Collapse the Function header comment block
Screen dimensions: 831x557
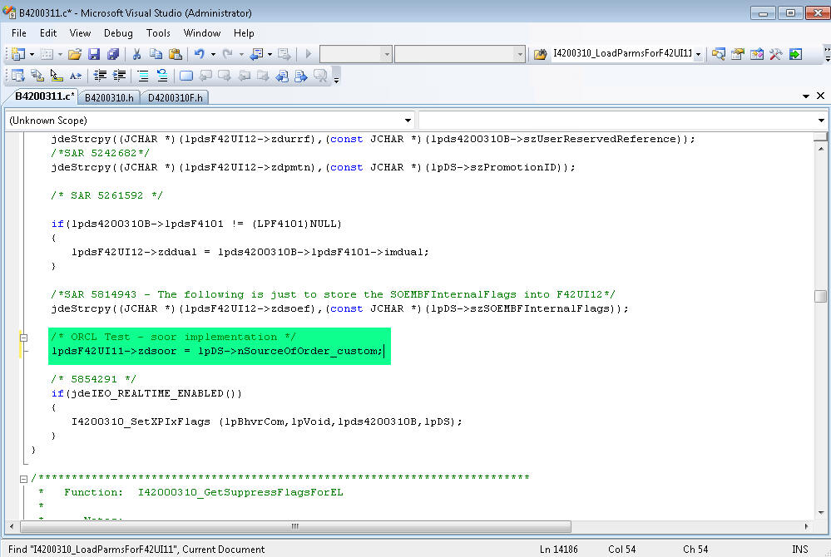[23, 479]
